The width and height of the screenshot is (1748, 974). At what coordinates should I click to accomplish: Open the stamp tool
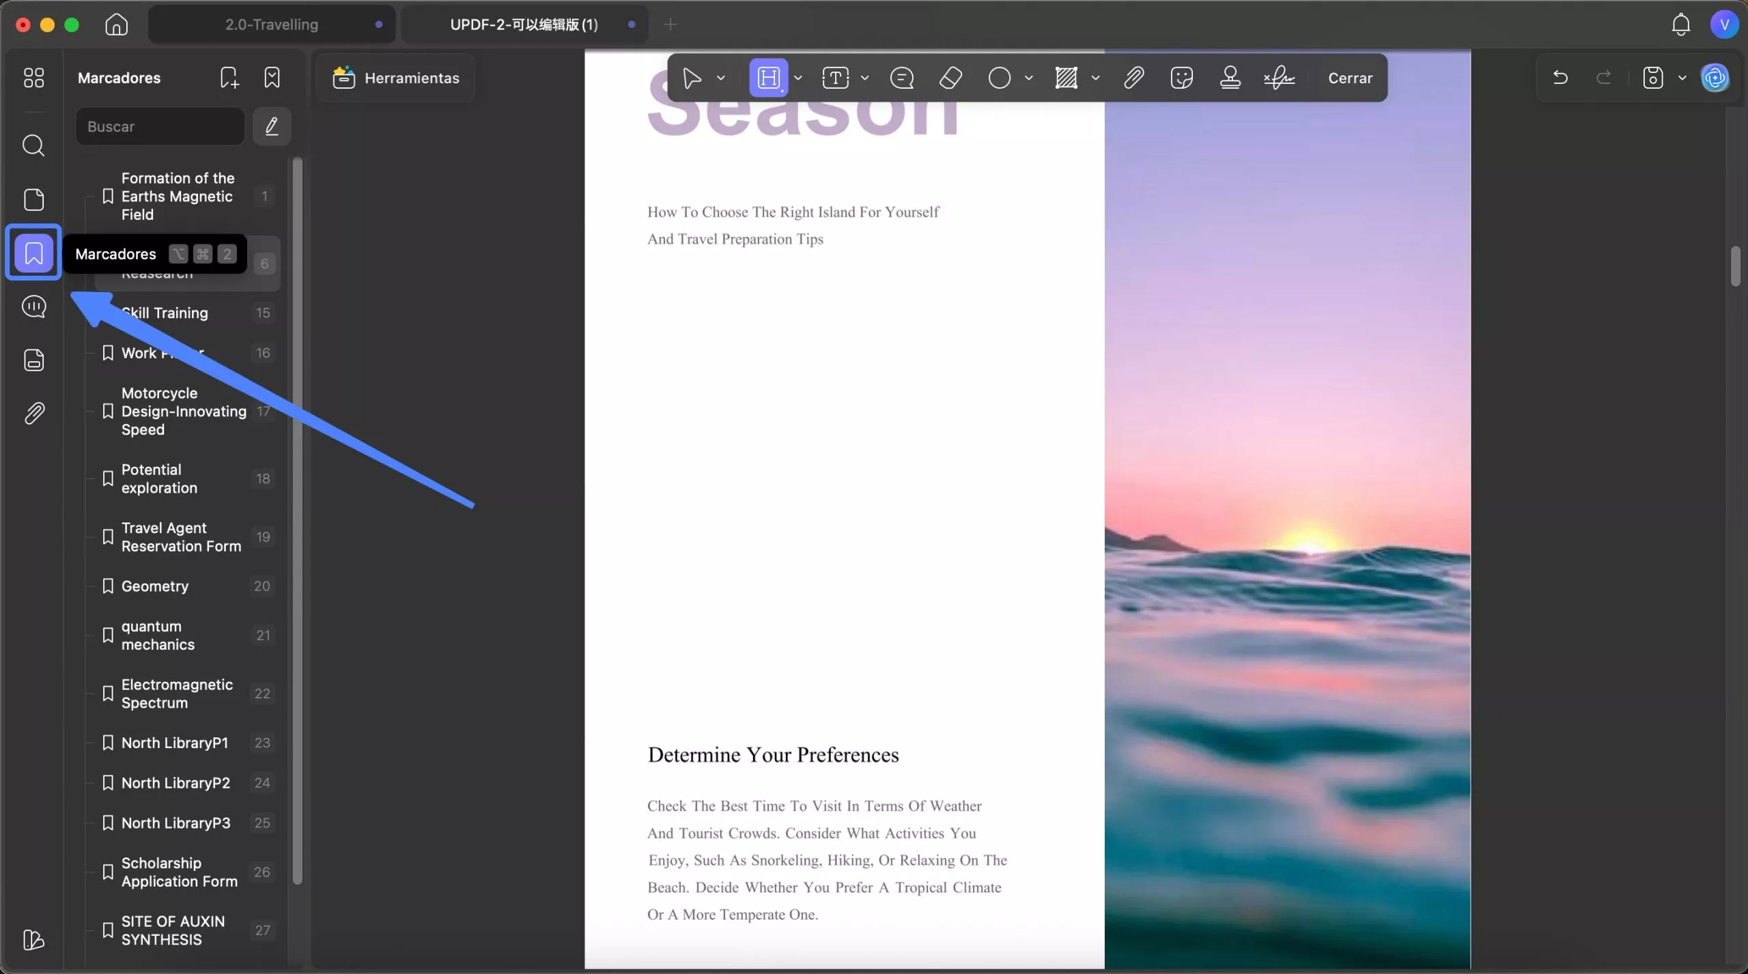tap(1230, 78)
